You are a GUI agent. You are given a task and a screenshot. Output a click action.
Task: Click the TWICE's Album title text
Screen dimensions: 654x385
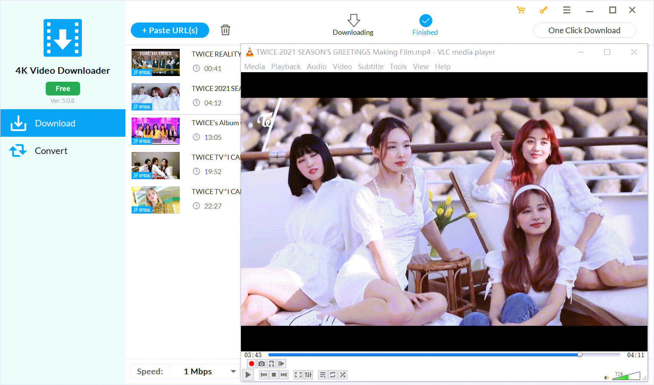tap(215, 123)
